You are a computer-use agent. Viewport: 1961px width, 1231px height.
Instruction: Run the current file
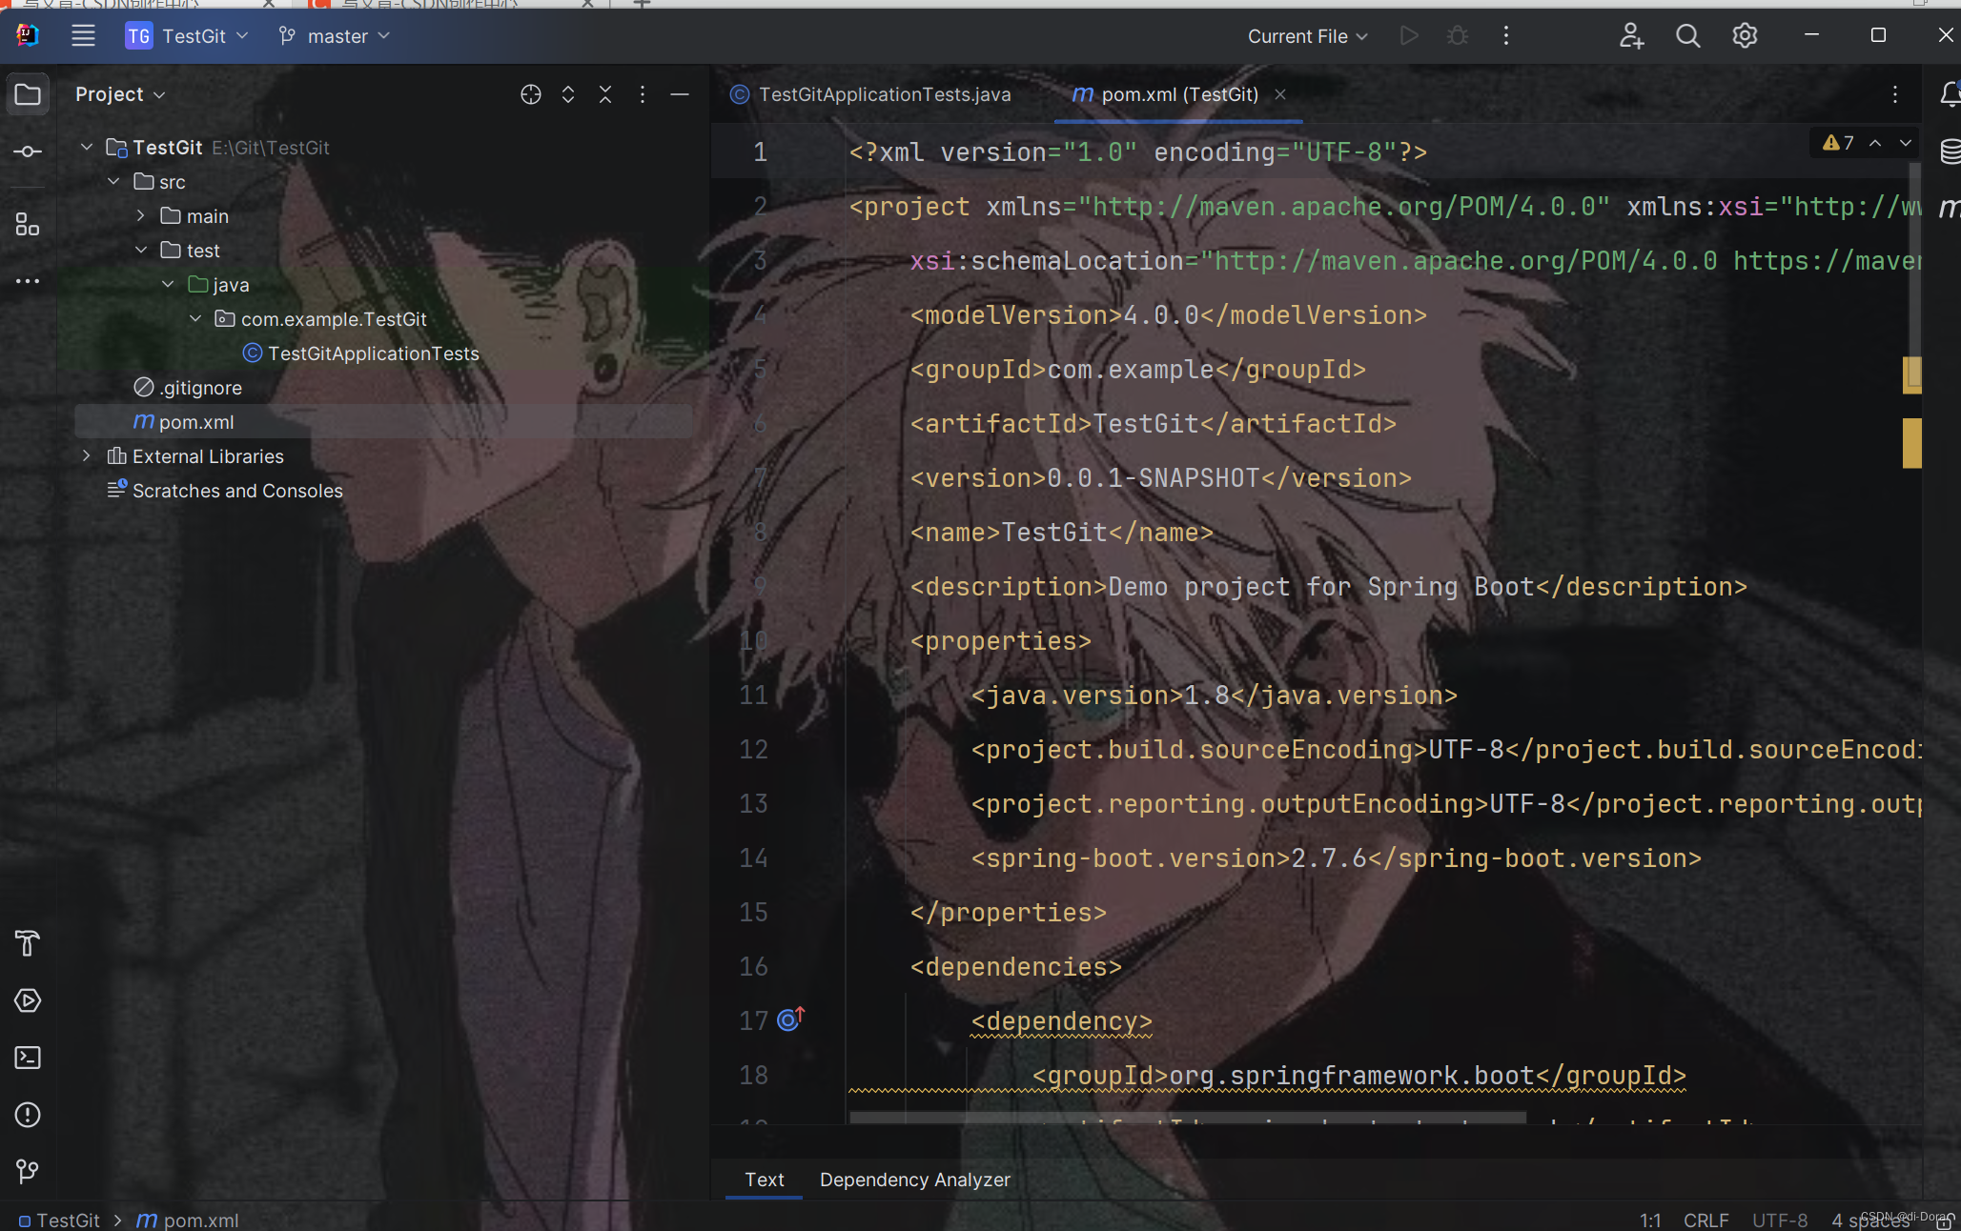coord(1409,36)
